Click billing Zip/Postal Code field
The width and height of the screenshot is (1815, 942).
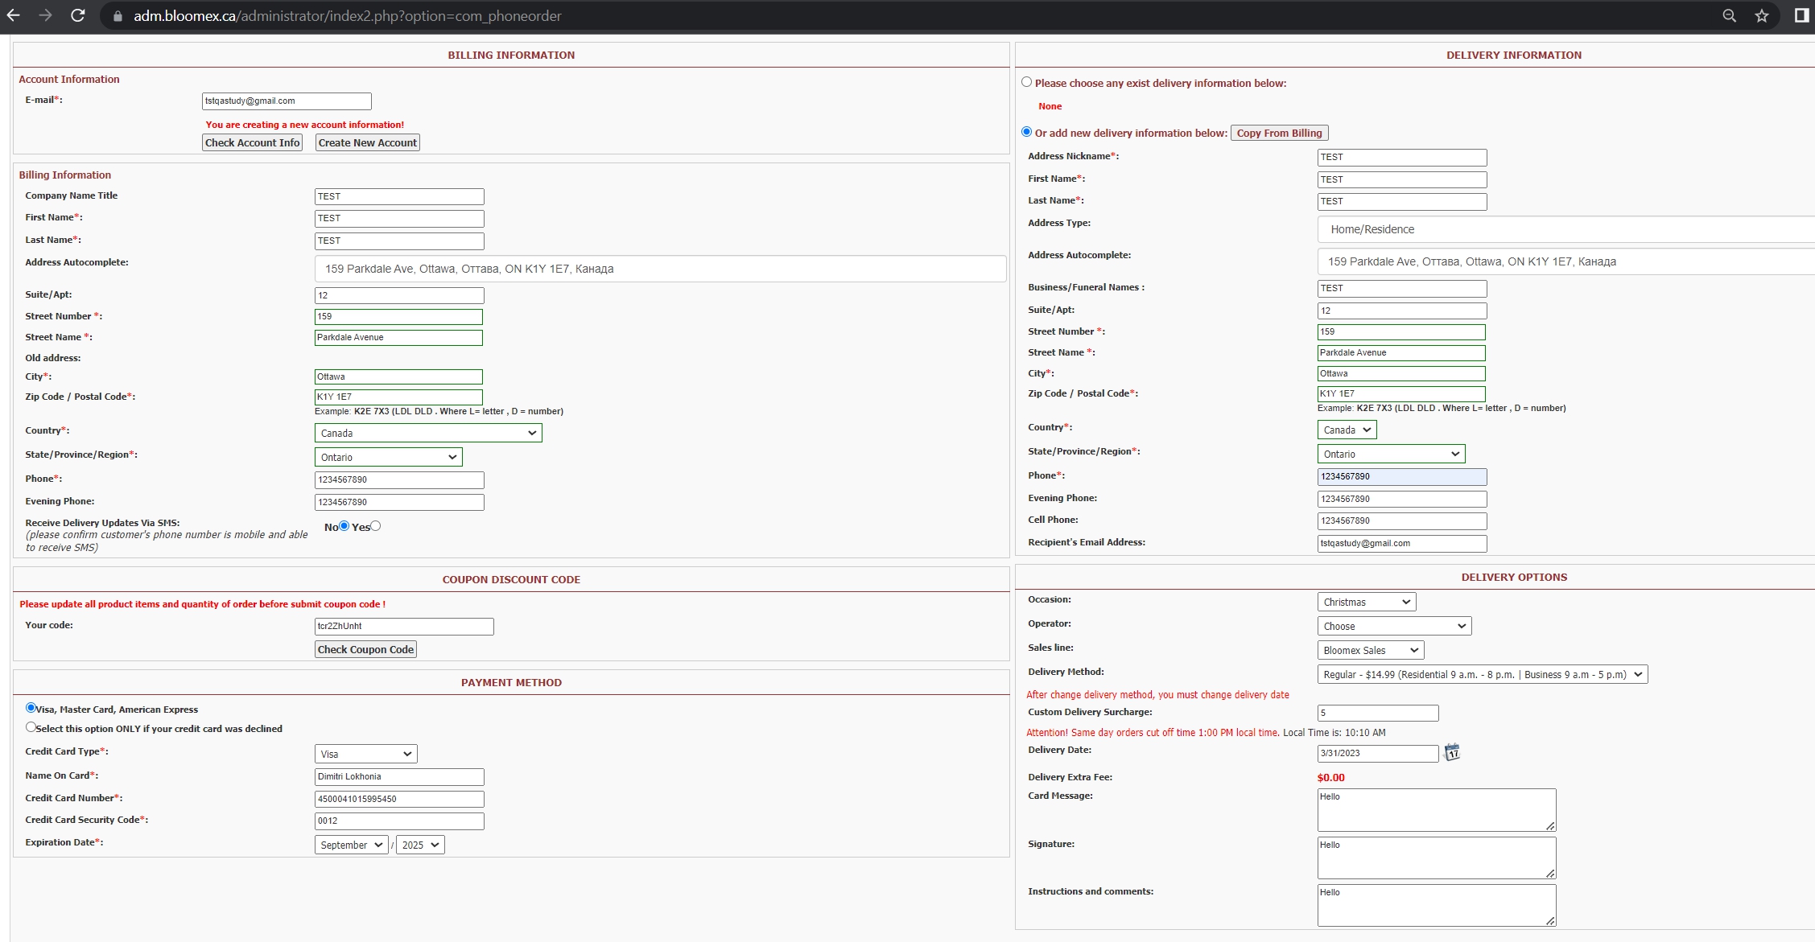click(x=398, y=397)
